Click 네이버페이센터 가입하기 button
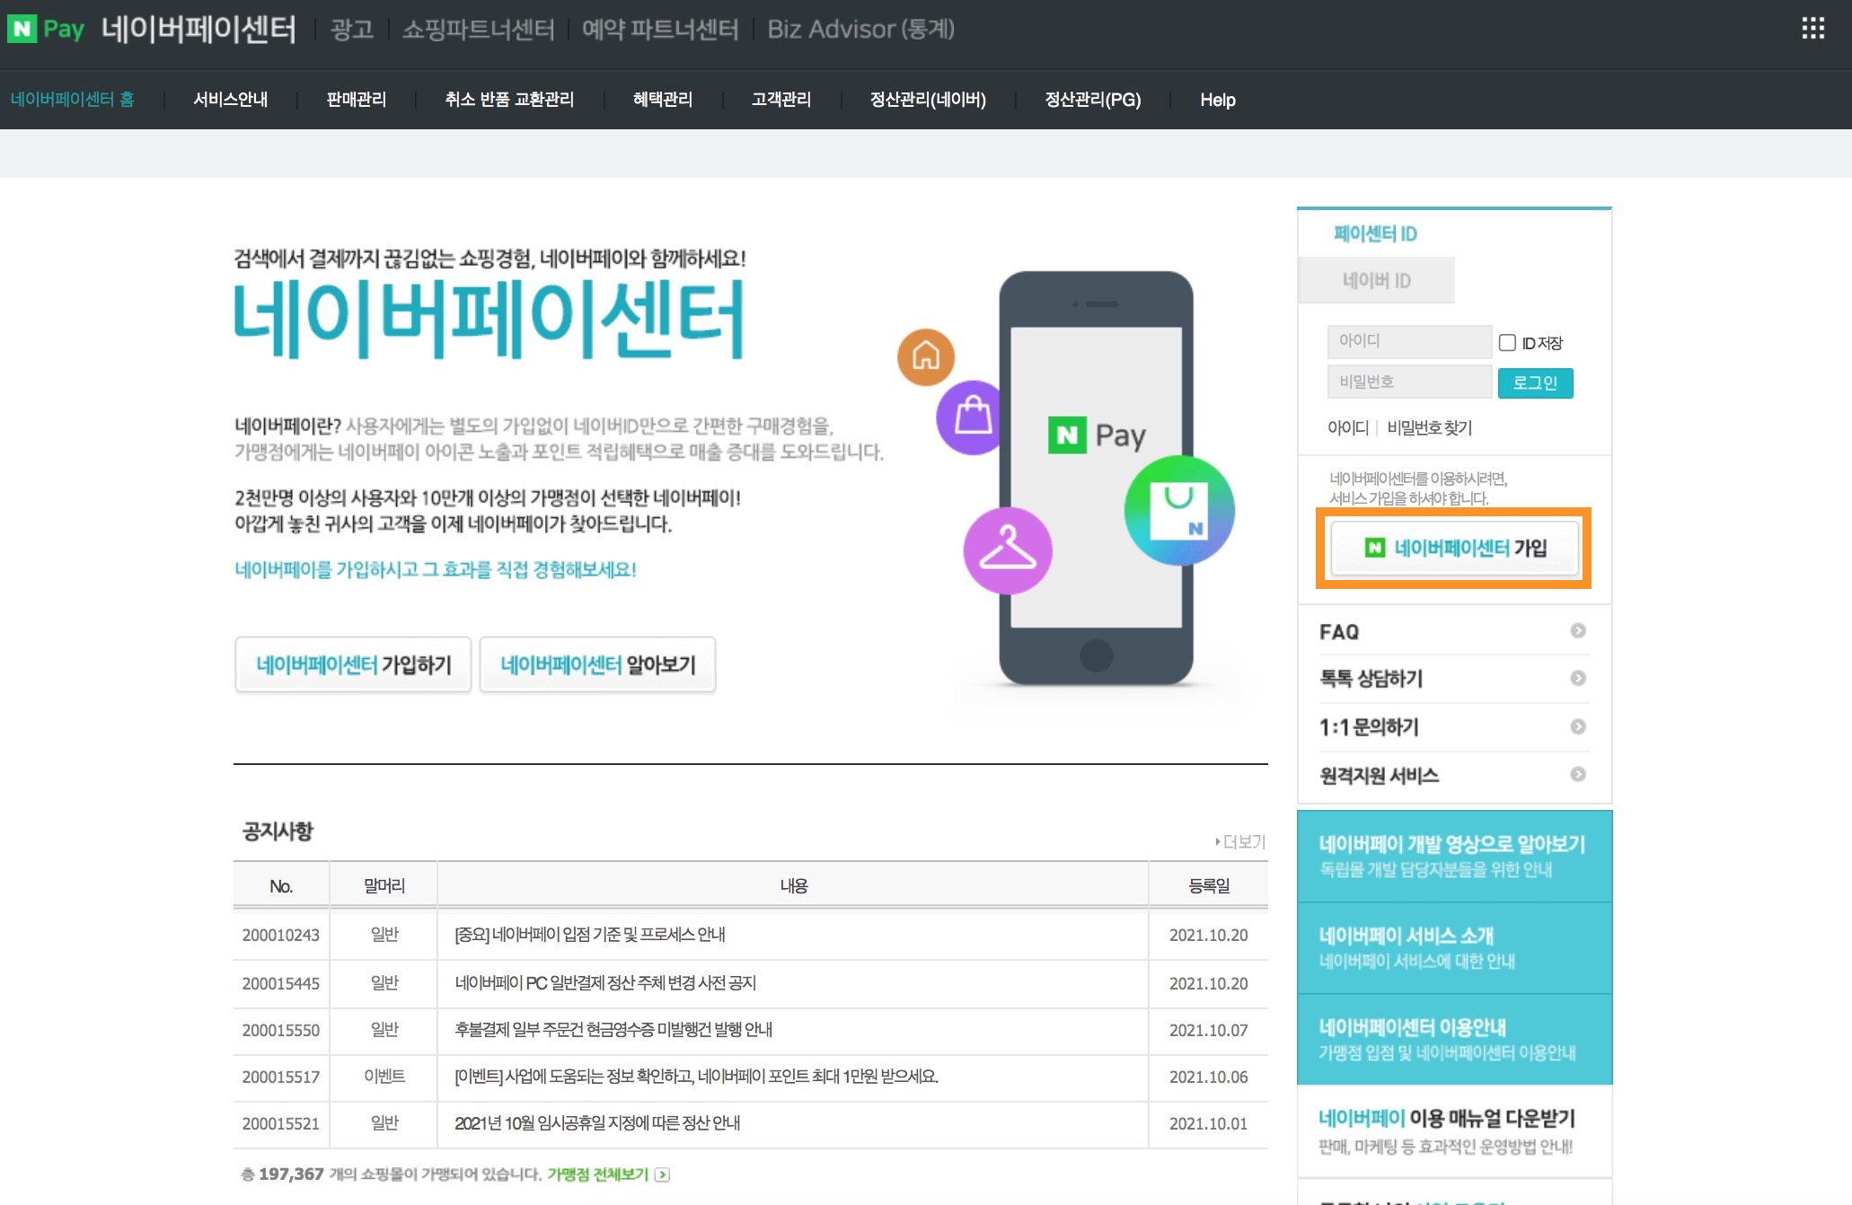Viewport: 1852px width, 1205px height. pos(353,664)
